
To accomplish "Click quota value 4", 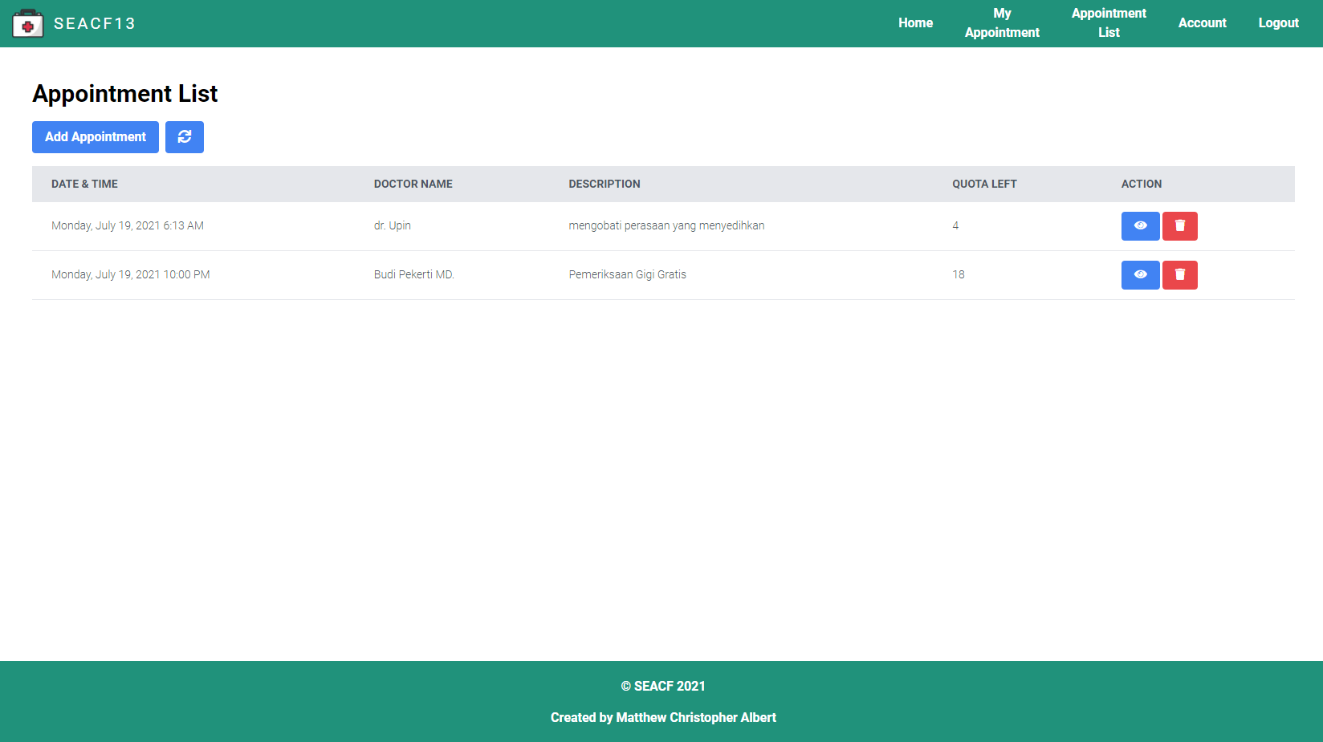I will coord(955,225).
